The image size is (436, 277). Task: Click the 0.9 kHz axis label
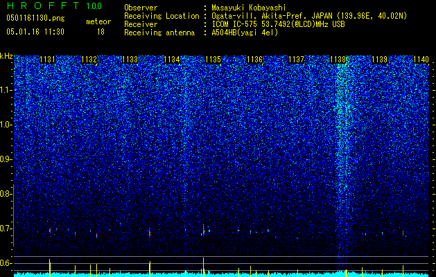(4, 159)
